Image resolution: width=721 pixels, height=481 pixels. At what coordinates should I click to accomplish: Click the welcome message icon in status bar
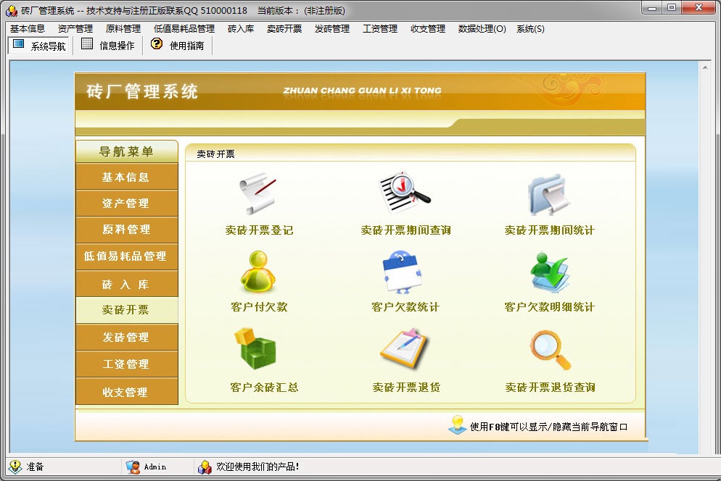[205, 467]
